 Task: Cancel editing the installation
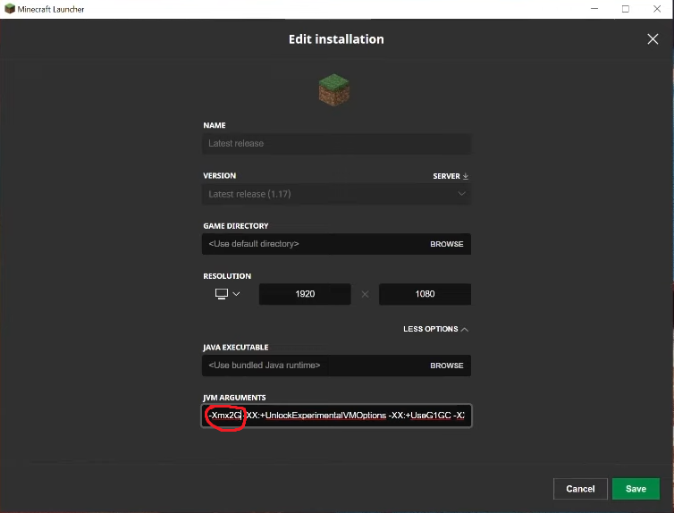point(580,489)
